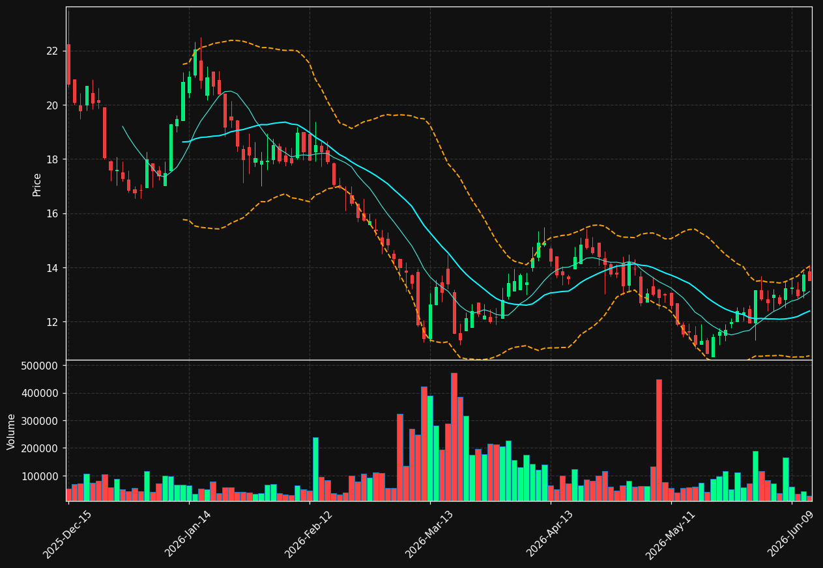The height and width of the screenshot is (568, 823).
Task: Click volume tick label 300000
Action: tap(40, 421)
